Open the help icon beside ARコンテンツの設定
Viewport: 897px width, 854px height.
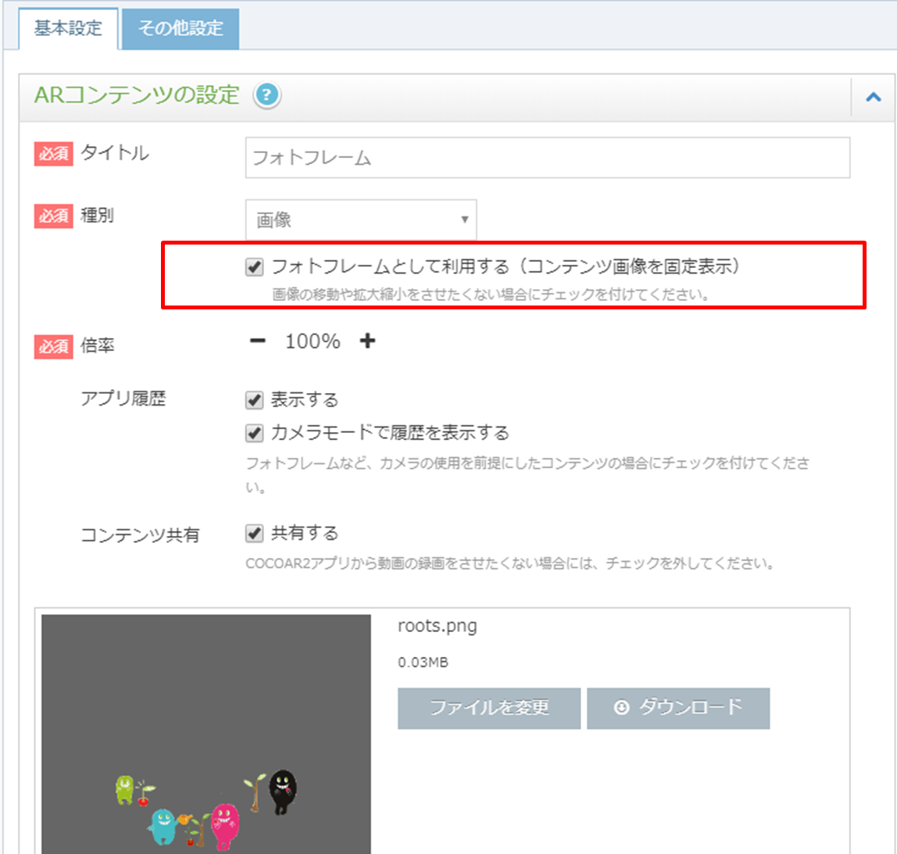(x=267, y=95)
